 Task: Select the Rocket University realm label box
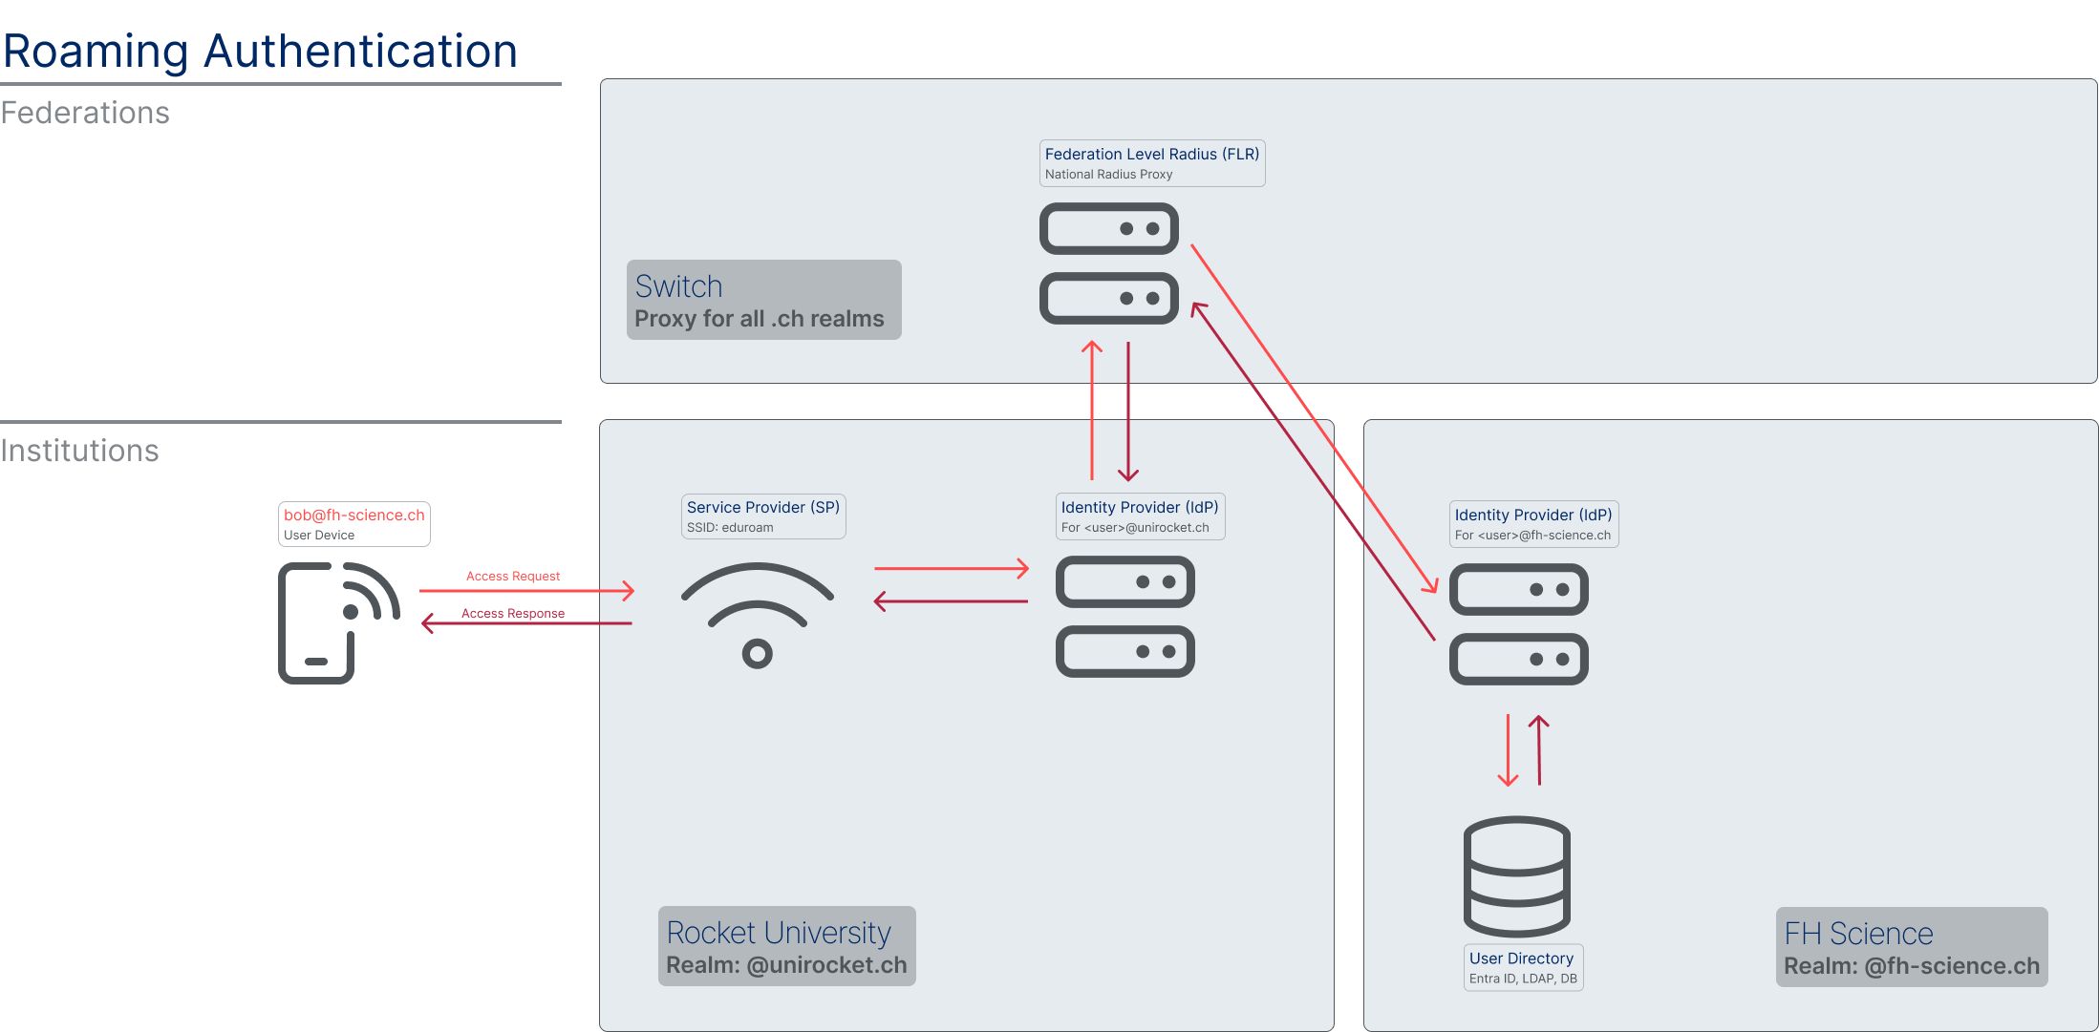786,946
